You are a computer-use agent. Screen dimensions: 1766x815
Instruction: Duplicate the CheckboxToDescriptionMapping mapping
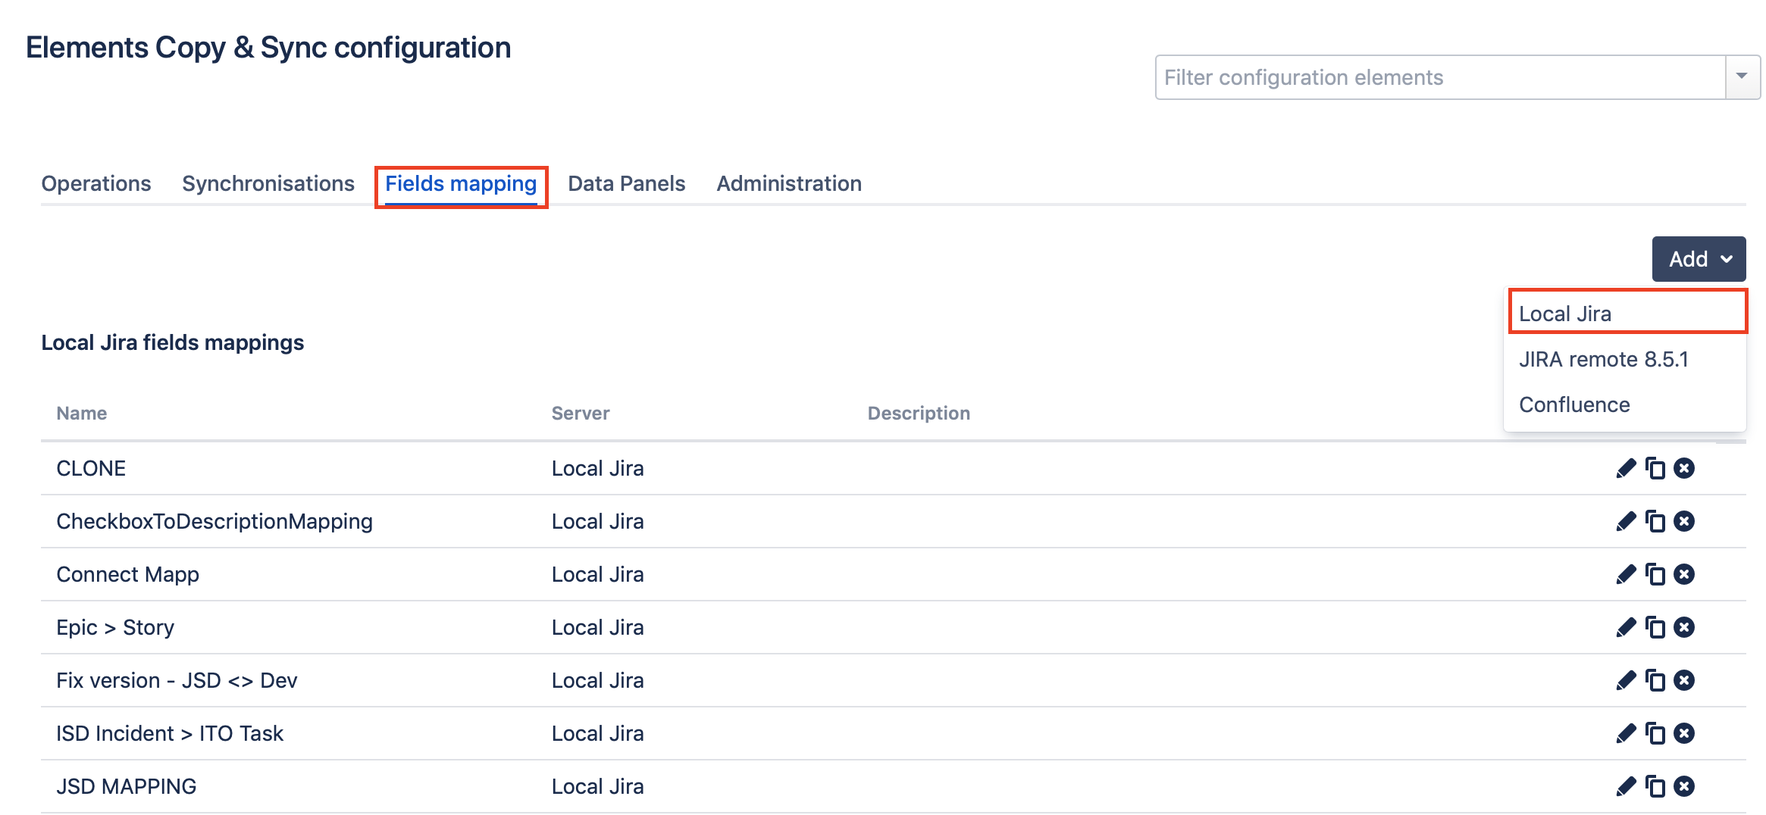pyautogui.click(x=1655, y=522)
